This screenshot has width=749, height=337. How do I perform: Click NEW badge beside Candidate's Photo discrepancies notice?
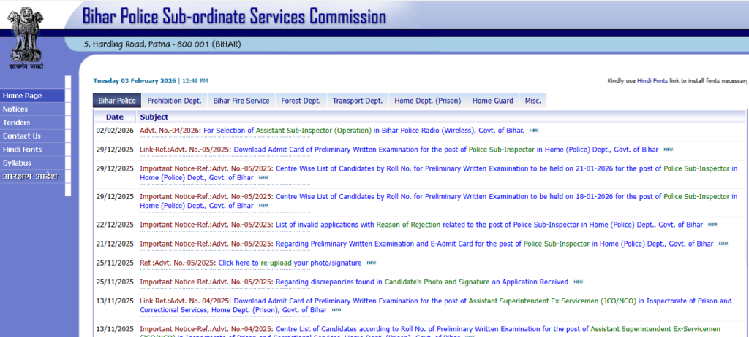tap(578, 282)
